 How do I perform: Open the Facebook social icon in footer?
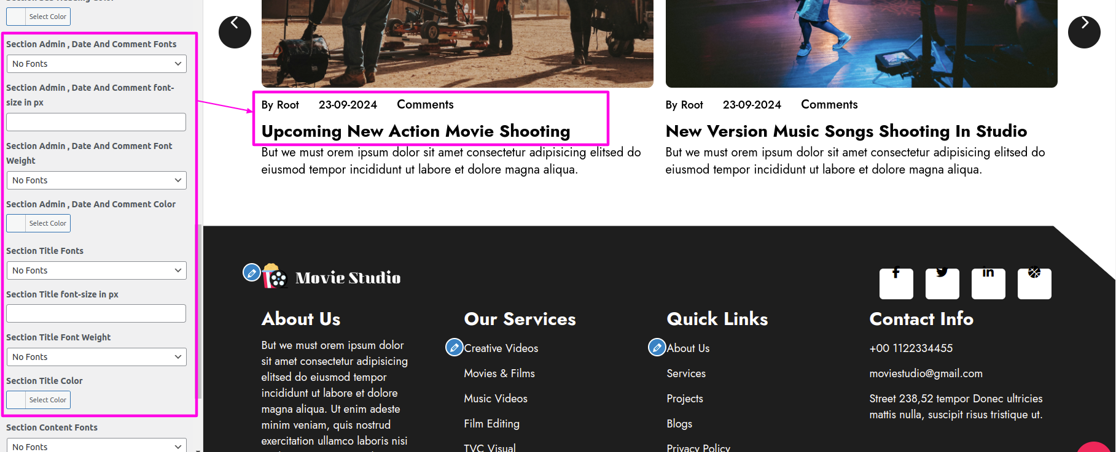pos(896,283)
